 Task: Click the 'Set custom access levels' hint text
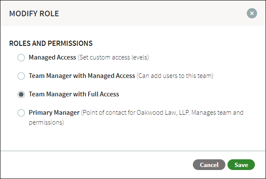coord(113,57)
